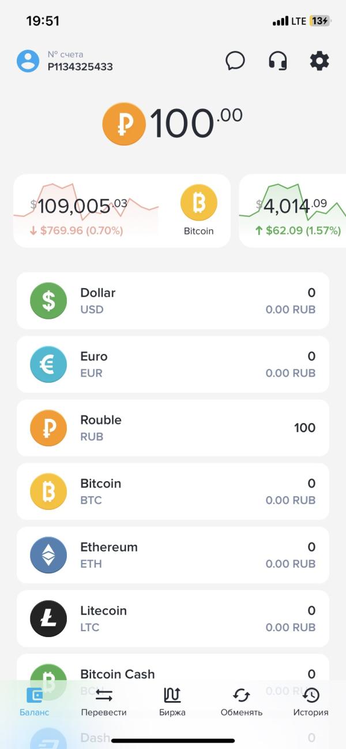Viewport: 346px width, 749px height.
Task: Select the Баланс tab
Action: tap(35, 702)
